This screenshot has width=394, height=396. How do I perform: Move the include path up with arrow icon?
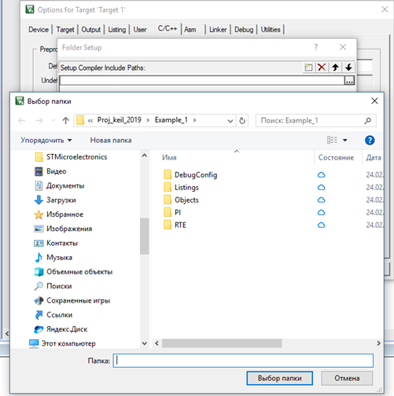pyautogui.click(x=335, y=68)
